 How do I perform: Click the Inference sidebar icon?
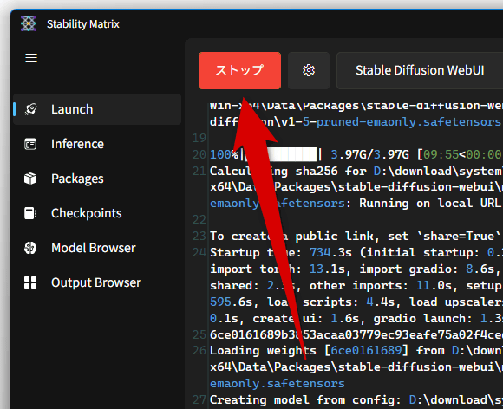point(30,144)
